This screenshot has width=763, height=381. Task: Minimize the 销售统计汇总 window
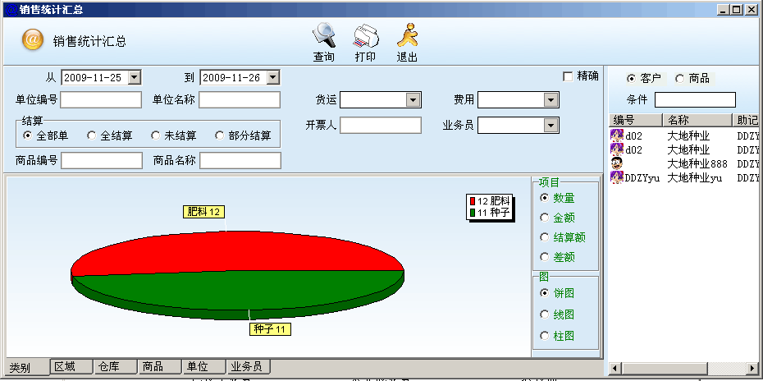click(724, 9)
